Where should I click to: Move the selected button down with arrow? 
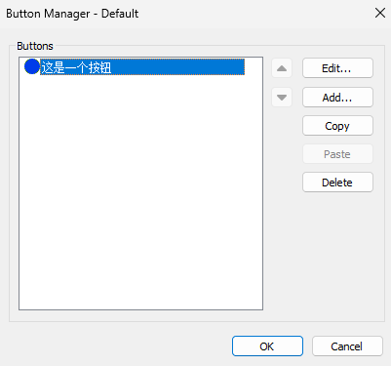click(282, 97)
